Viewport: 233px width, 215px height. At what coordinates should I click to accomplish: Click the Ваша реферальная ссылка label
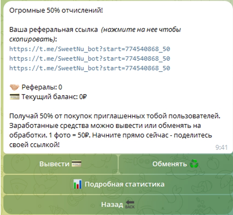tap(53, 30)
